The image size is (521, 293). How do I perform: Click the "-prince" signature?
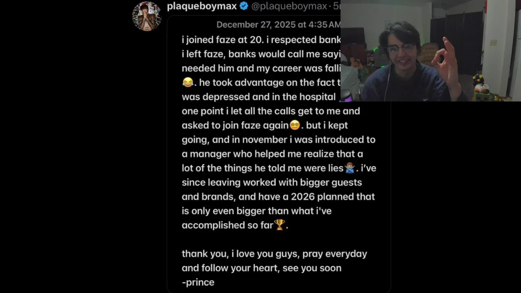[x=198, y=282]
